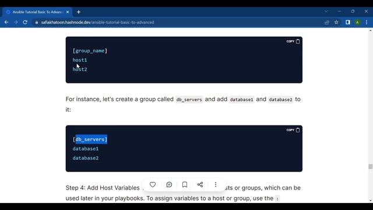Click database2 in the code block
This screenshot has height=210, width=373.
tap(86, 158)
